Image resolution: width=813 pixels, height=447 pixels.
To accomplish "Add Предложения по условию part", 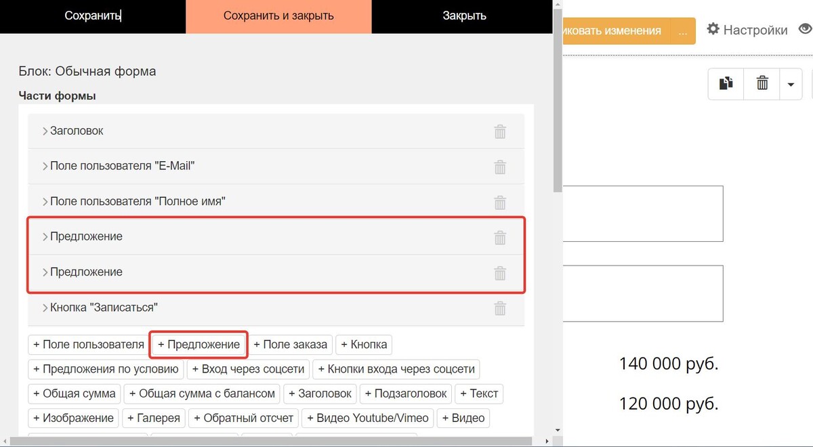I will [106, 369].
